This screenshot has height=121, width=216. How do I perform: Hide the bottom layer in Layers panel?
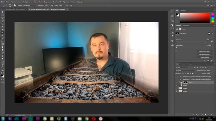click(x=177, y=91)
